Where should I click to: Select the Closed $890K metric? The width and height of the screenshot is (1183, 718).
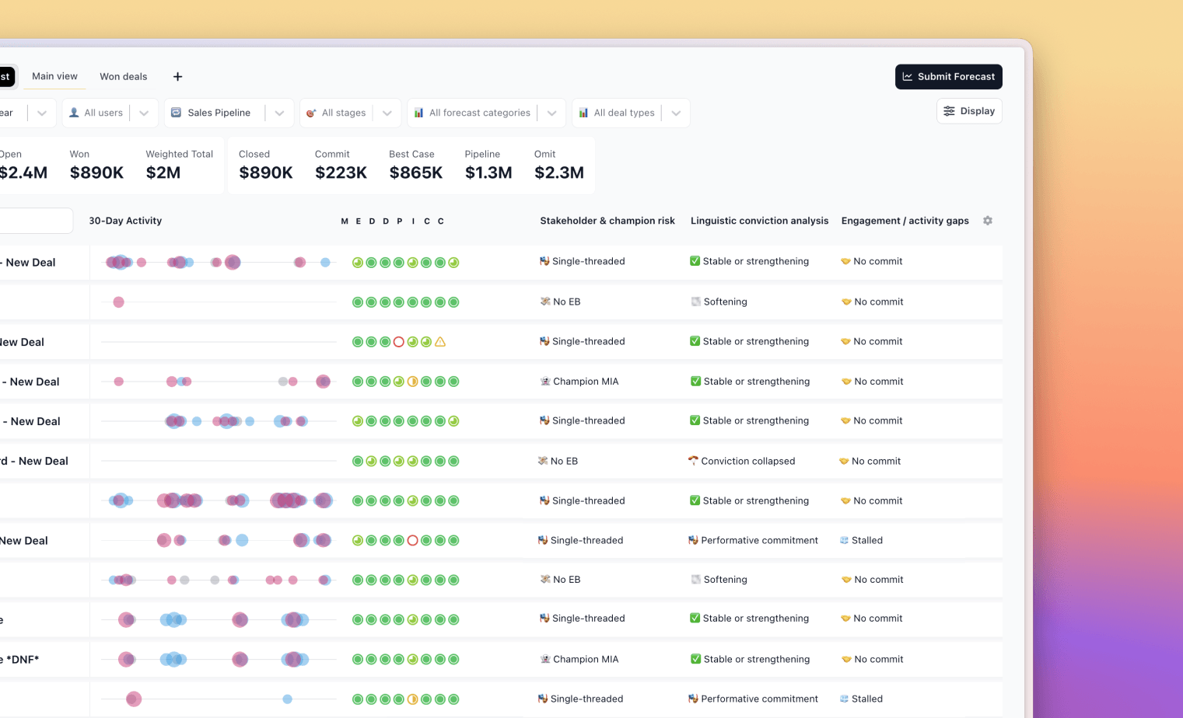[266, 166]
